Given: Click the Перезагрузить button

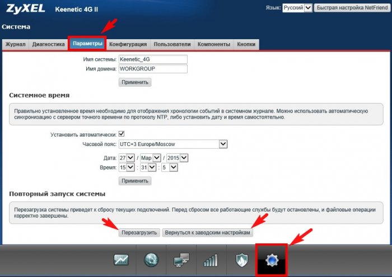Looking at the screenshot, I should [x=139, y=233].
